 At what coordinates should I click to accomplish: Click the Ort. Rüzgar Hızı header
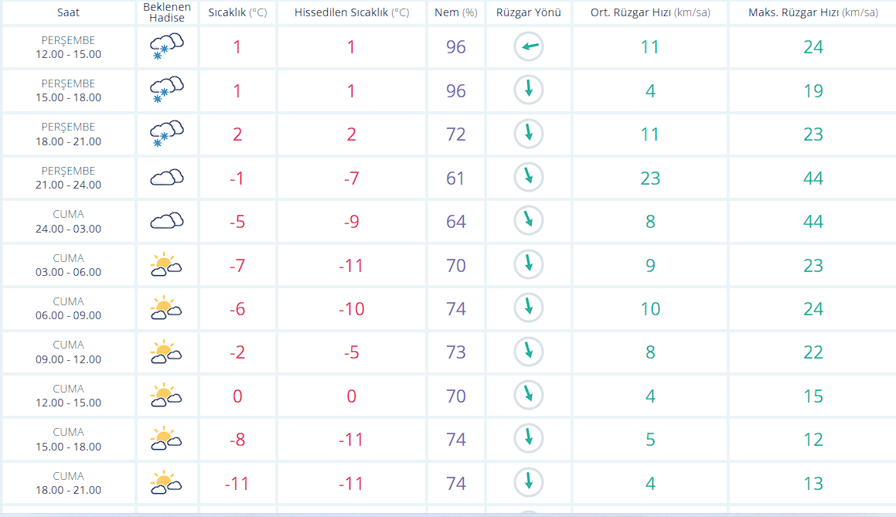(649, 13)
